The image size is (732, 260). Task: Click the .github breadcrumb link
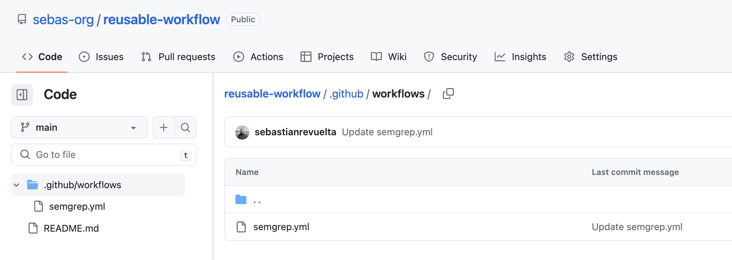point(346,94)
